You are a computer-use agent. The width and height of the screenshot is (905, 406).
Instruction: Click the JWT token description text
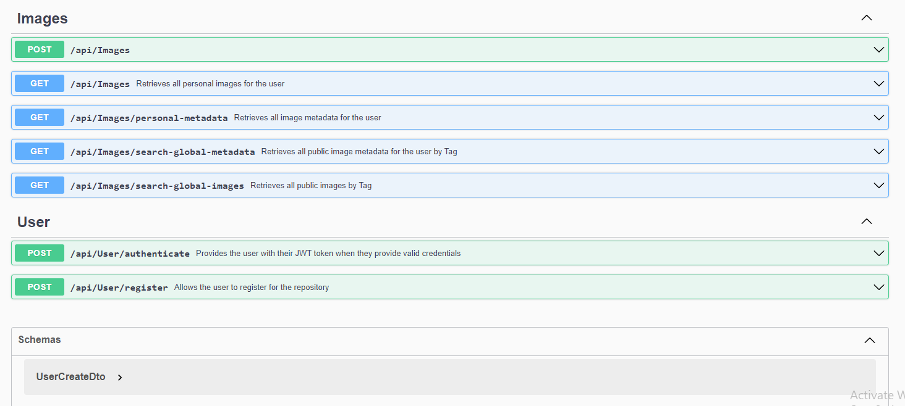coord(328,253)
